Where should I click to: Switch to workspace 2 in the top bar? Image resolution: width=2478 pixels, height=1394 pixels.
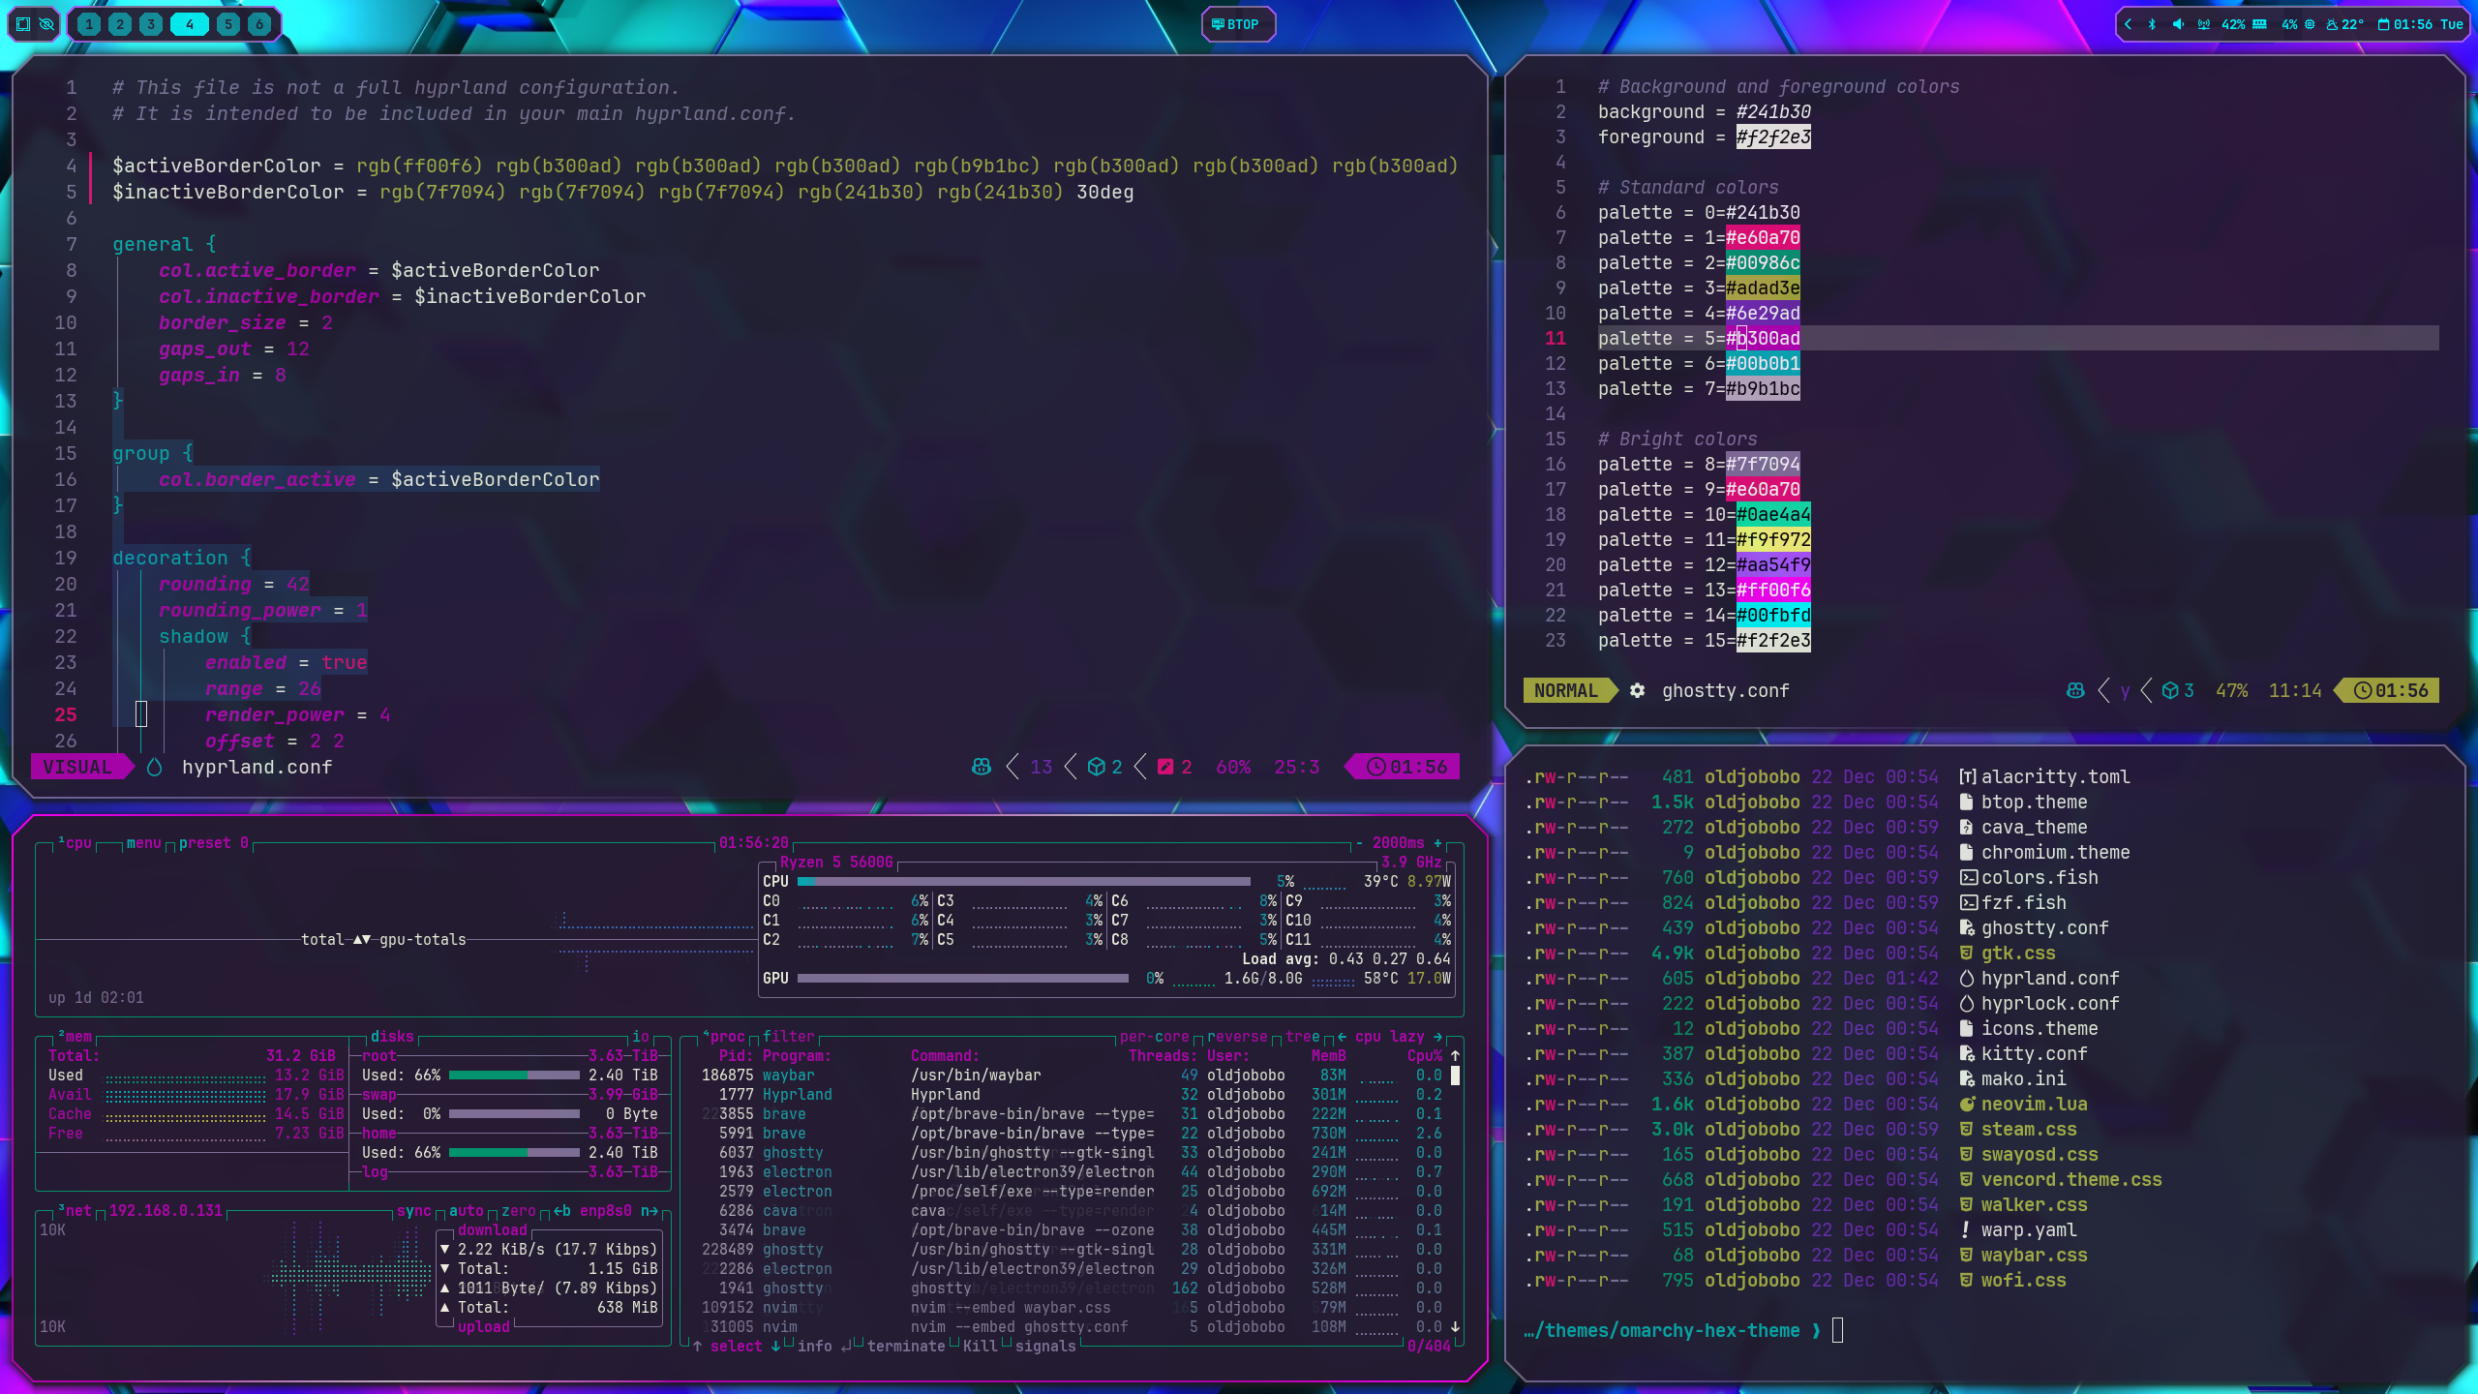(120, 24)
